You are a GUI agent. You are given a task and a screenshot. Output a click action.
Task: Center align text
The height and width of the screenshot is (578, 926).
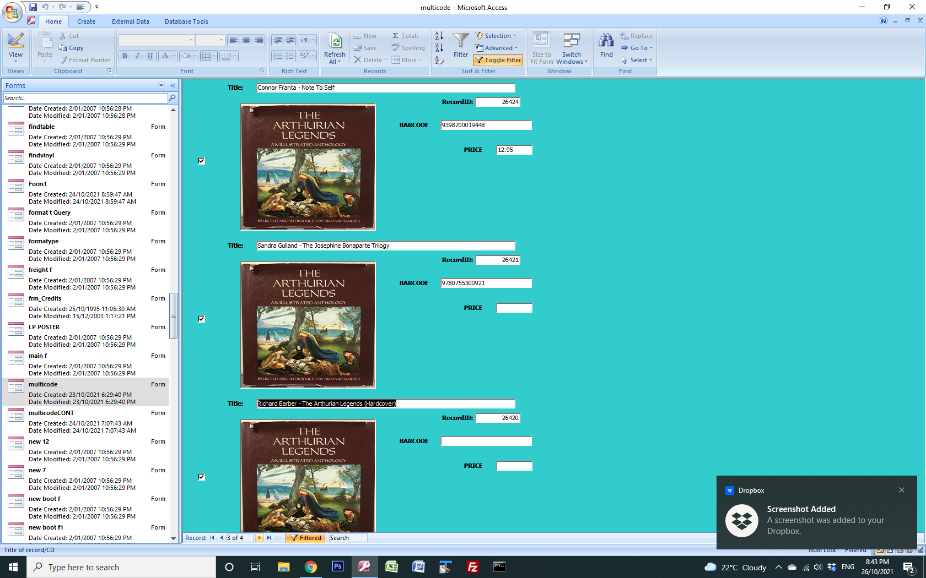tap(246, 40)
